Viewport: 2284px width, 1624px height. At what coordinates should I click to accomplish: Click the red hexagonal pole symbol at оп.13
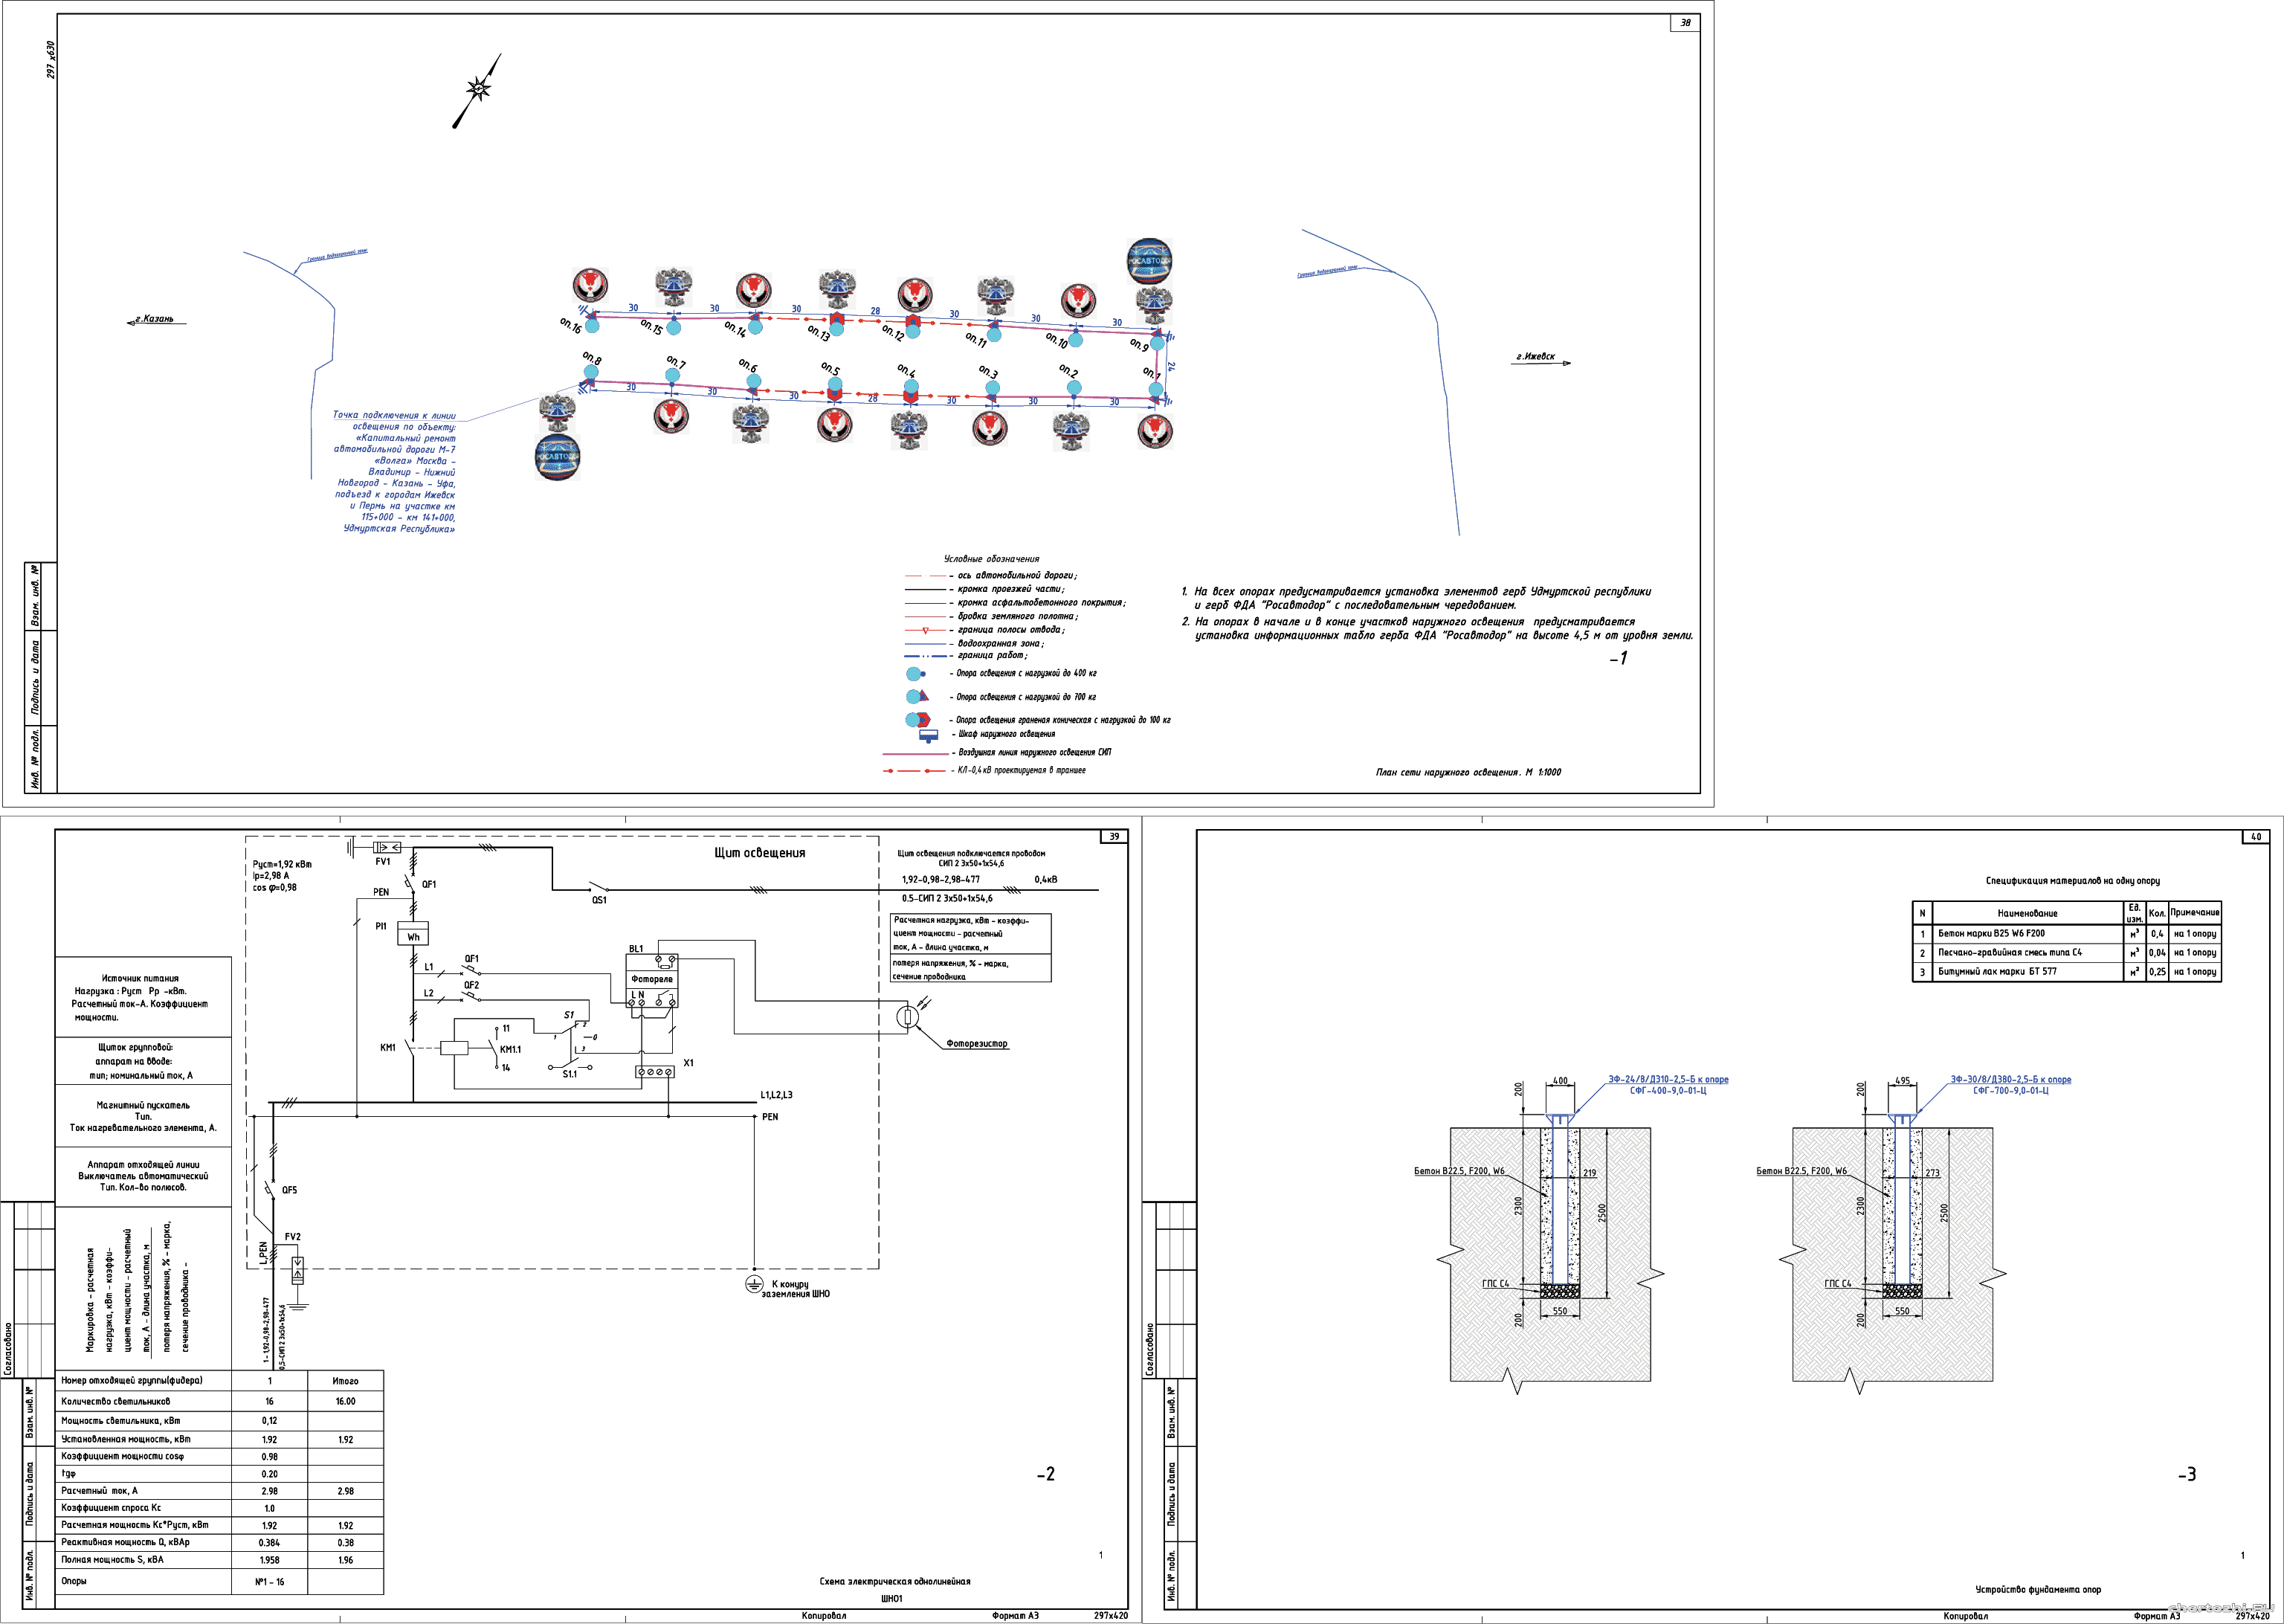point(838,319)
